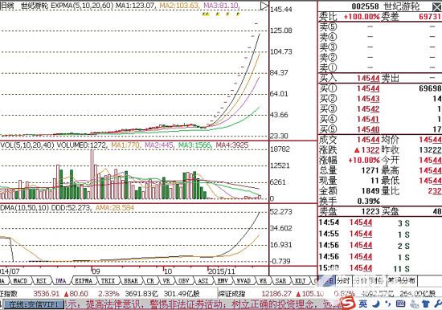The width and height of the screenshot is (442, 310).
Task: Switch to the KDJ indicator tab
Action: coord(300,281)
